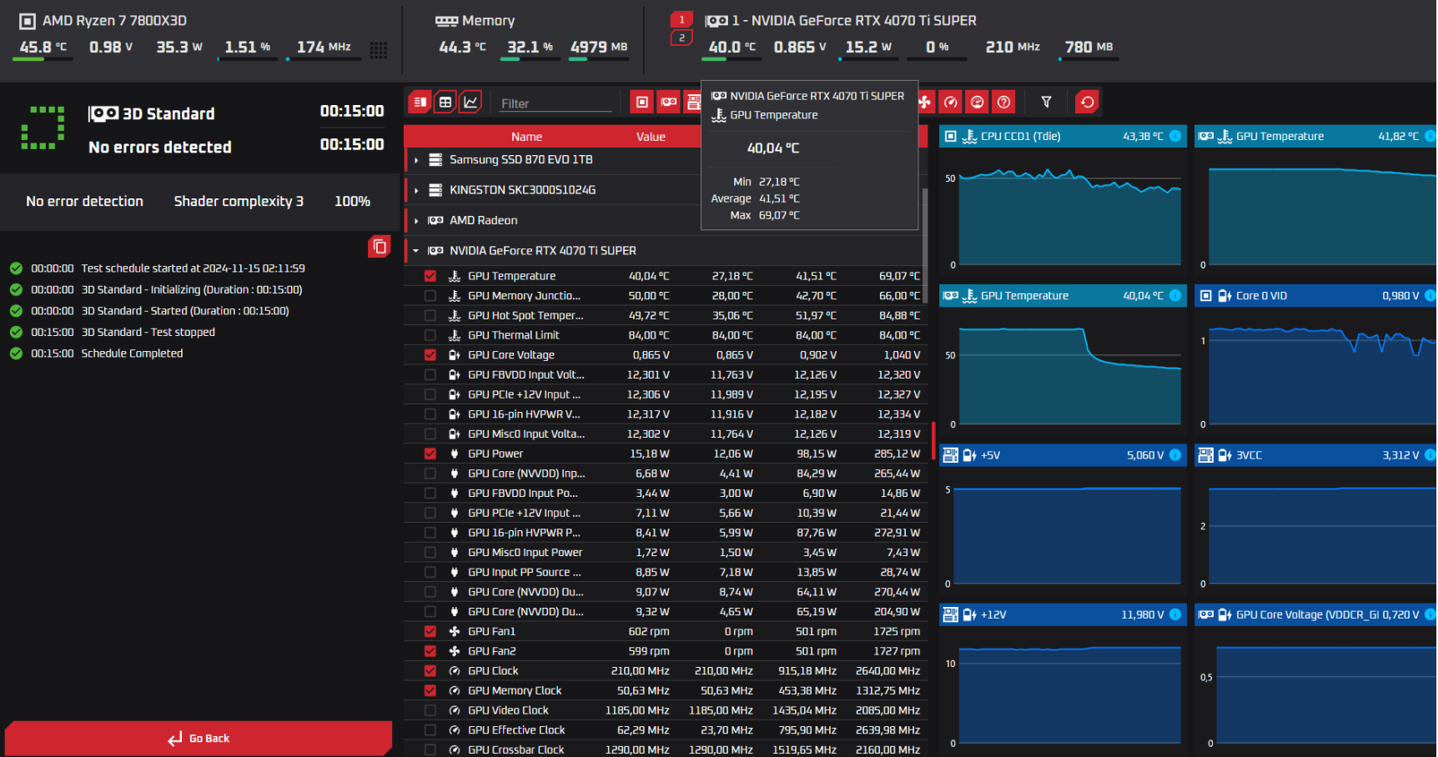Click GPU Thermal Limit row name
The image size is (1438, 757).
[514, 335]
